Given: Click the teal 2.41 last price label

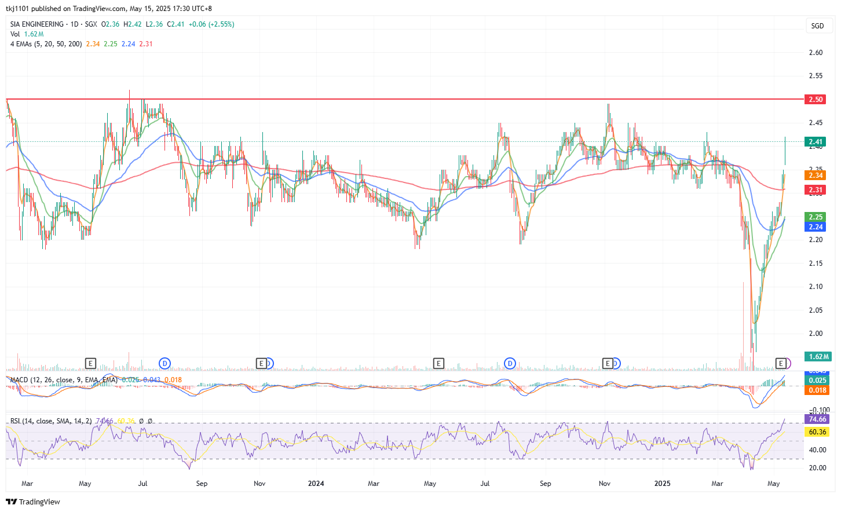Looking at the screenshot, I should pos(816,142).
